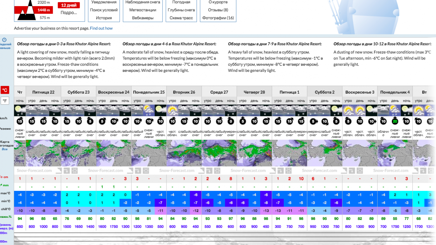Open Monday 4 precipitation map thumbnail
This screenshot has height=245, width=436.
point(395,153)
